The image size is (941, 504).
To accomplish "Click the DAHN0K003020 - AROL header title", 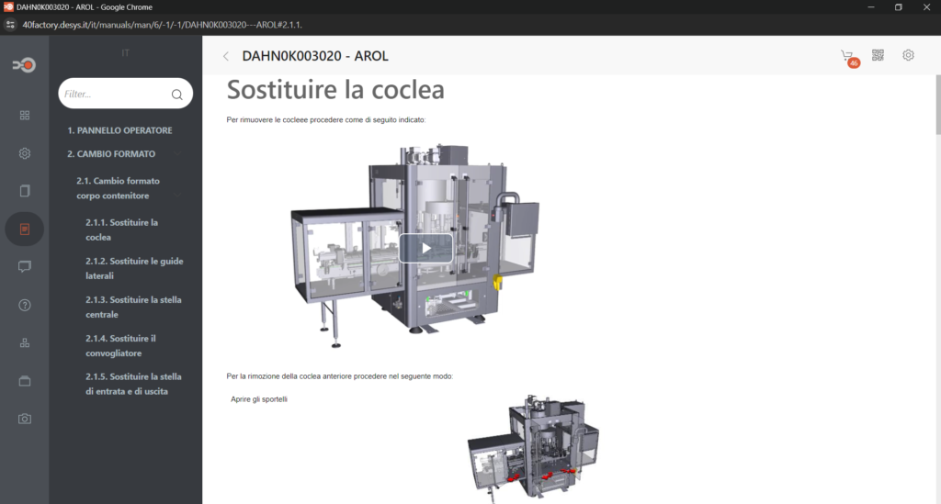I will pyautogui.click(x=315, y=56).
